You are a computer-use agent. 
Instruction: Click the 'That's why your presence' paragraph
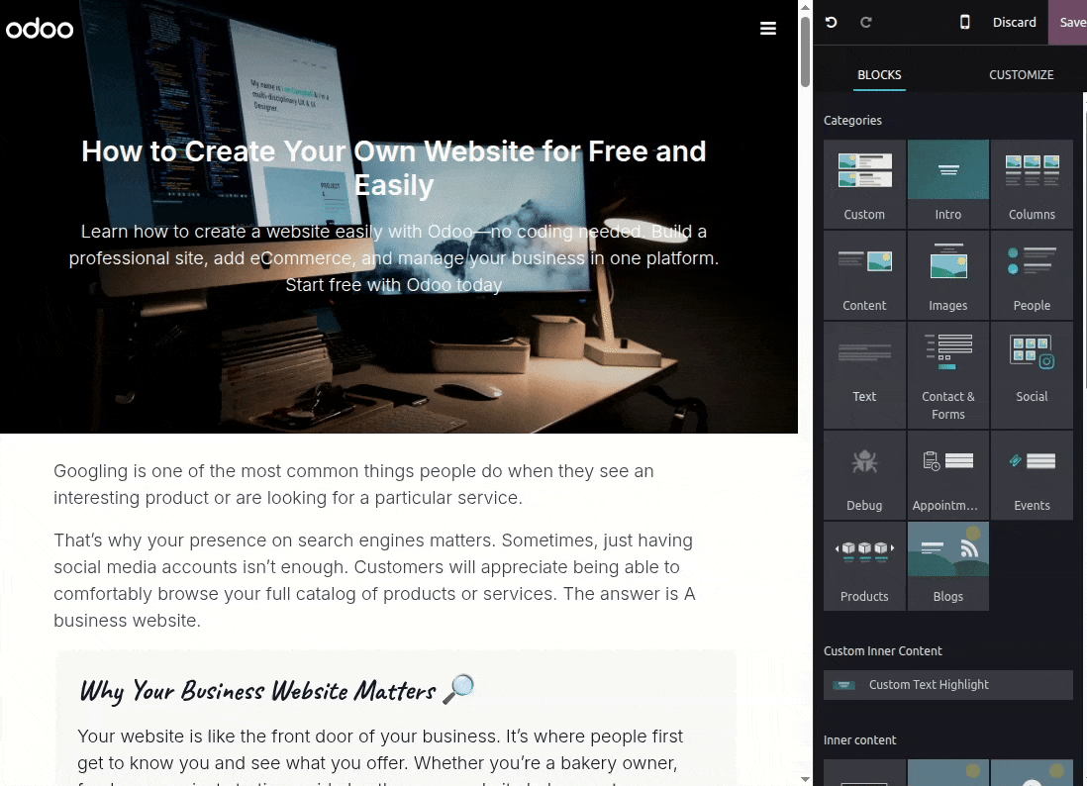click(x=374, y=580)
